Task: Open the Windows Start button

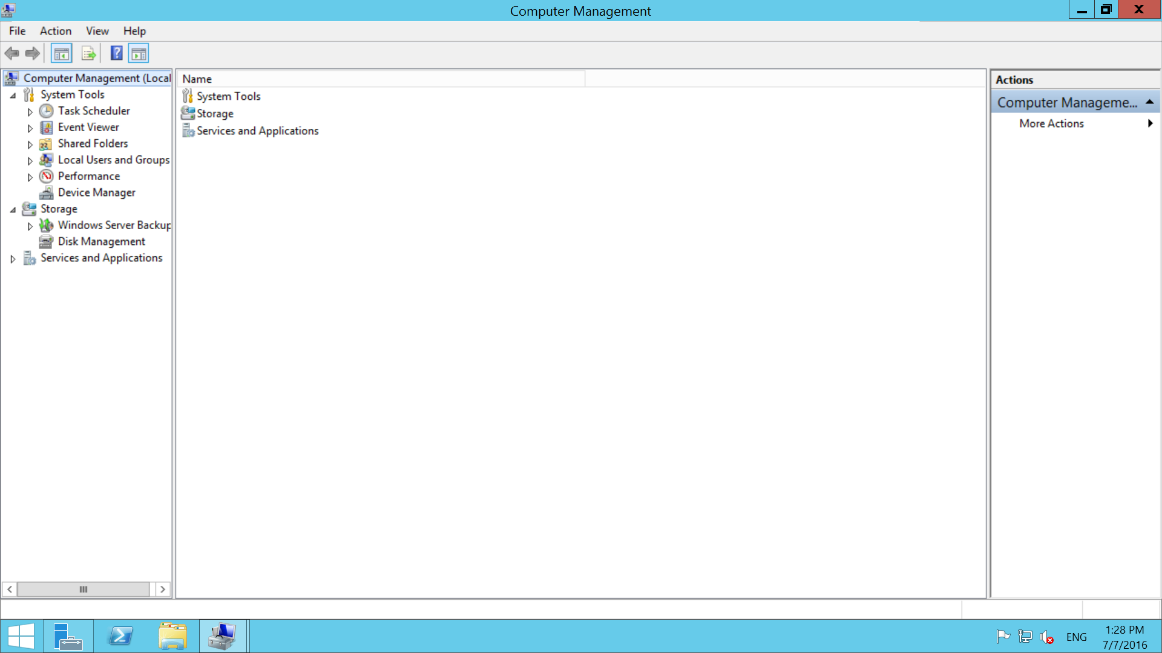Action: coord(21,636)
